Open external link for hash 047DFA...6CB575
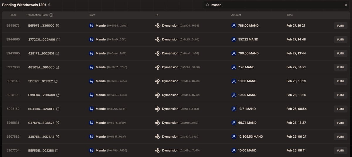 (x=57, y=123)
